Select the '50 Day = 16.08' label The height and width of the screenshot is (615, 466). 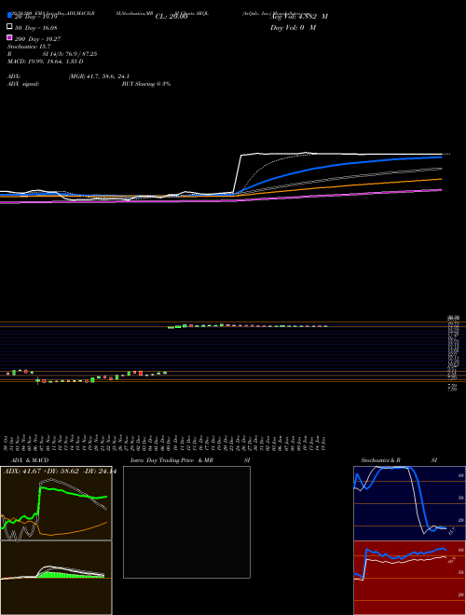click(x=35, y=27)
